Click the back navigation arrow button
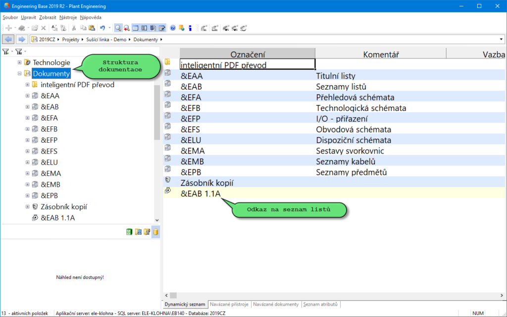 7,39
